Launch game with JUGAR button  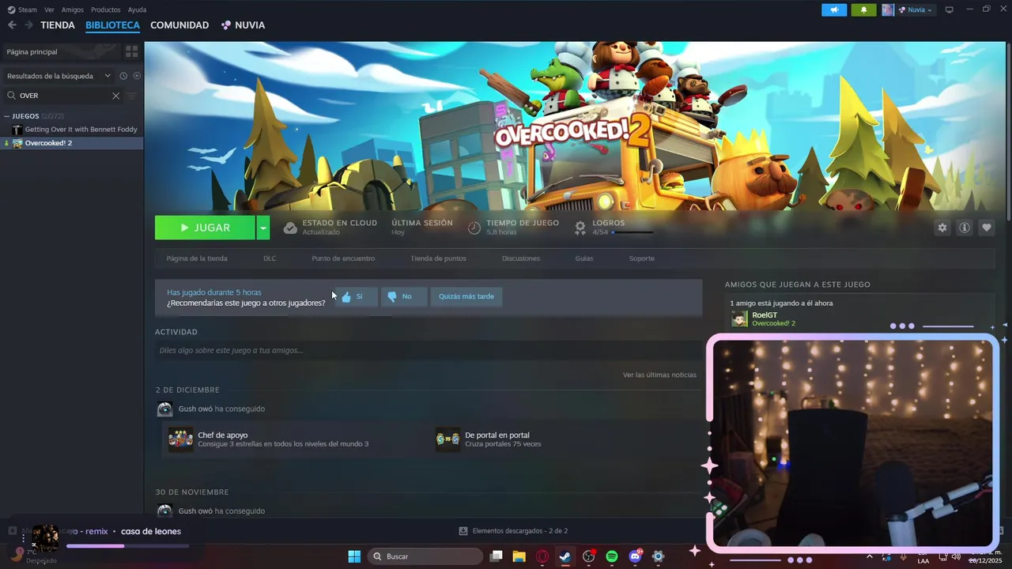pyautogui.click(x=205, y=228)
